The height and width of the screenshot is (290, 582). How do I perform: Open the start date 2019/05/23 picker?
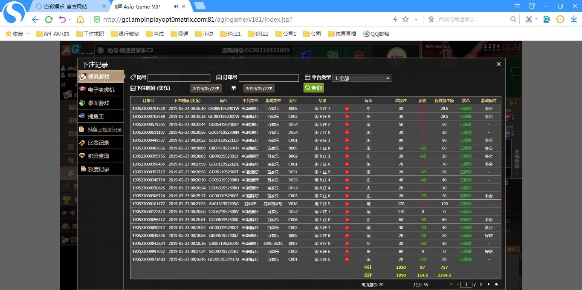coord(206,89)
